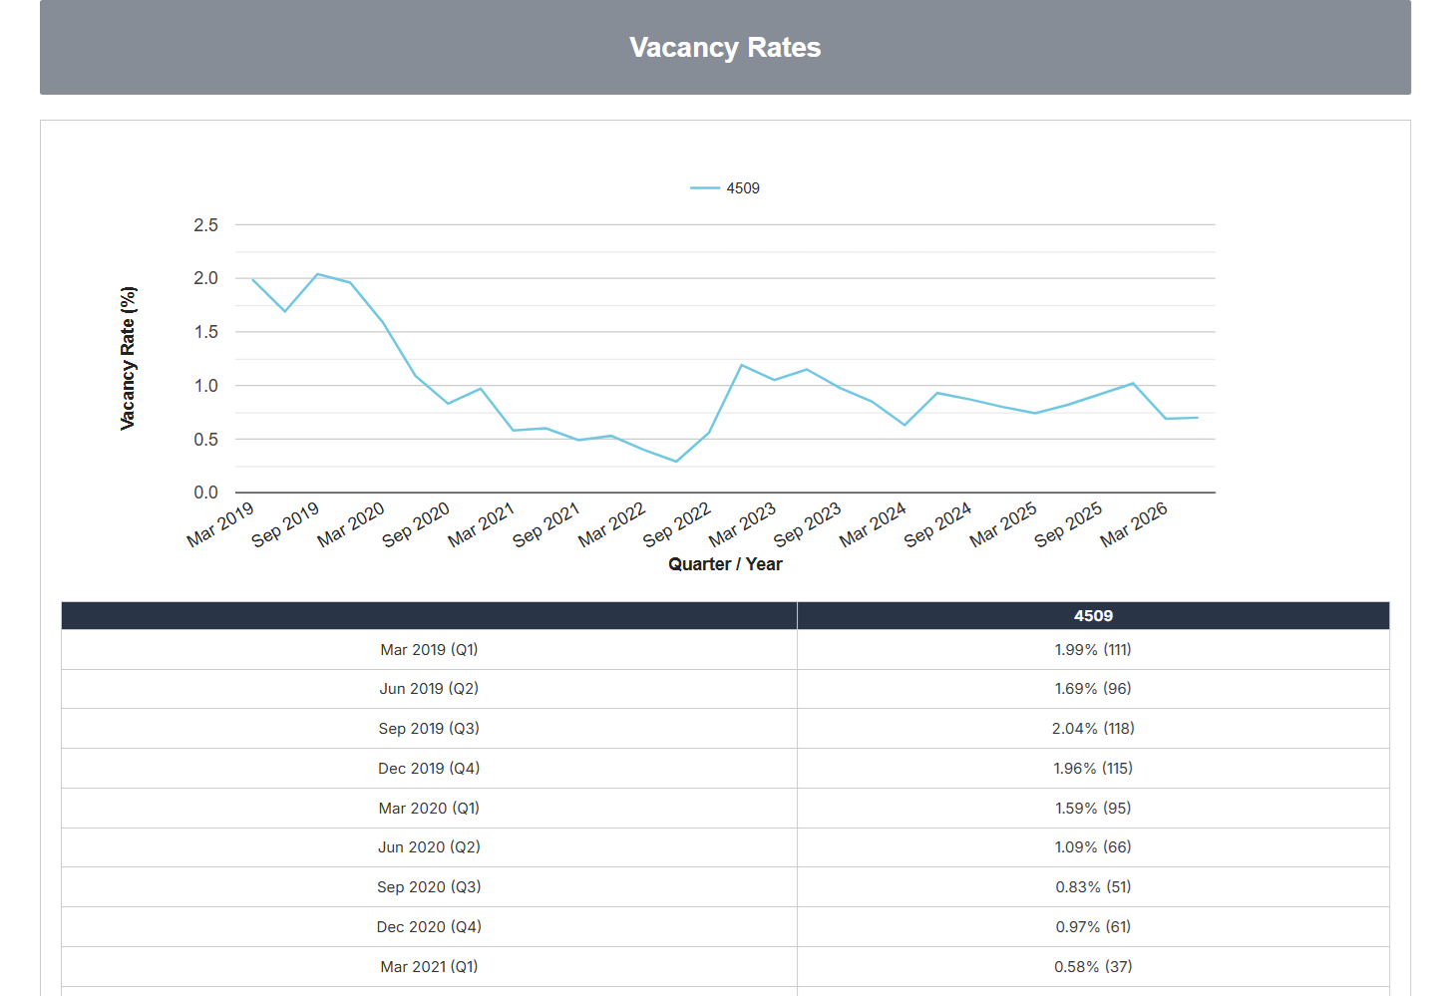The image size is (1443, 996).
Task: Click the Vacancy Rates header banner
Action: tap(725, 47)
